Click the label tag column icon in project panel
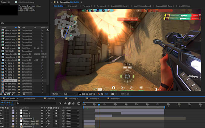The height and width of the screenshot is (128, 205). [x=19, y=27]
